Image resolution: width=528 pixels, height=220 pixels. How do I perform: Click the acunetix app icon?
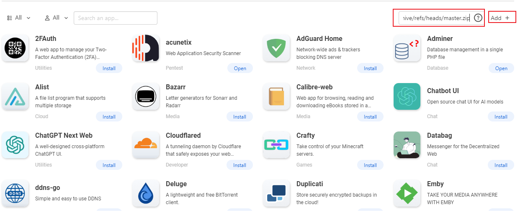pos(146,48)
